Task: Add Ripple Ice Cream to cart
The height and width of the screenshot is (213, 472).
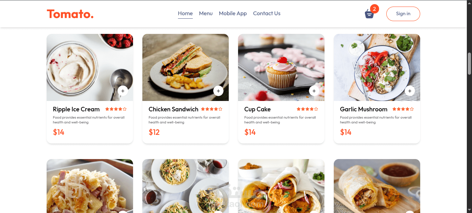Action: tap(123, 91)
